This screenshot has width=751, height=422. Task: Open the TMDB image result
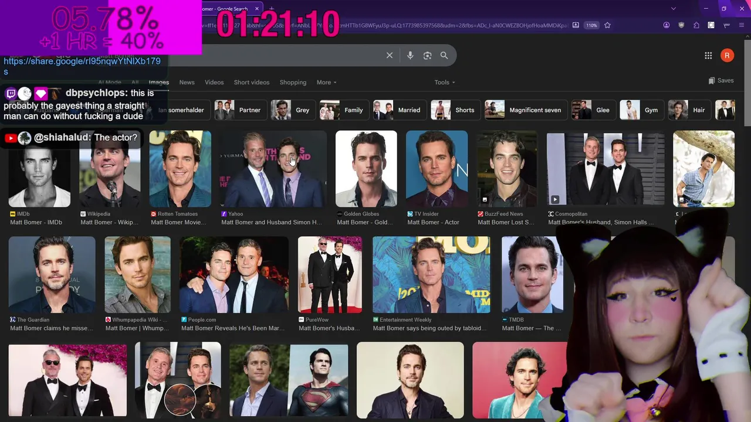(531, 275)
